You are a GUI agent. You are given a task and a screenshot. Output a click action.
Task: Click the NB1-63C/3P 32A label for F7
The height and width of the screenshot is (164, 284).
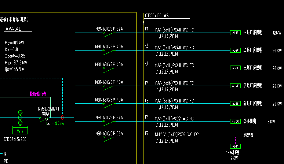click(x=109, y=134)
